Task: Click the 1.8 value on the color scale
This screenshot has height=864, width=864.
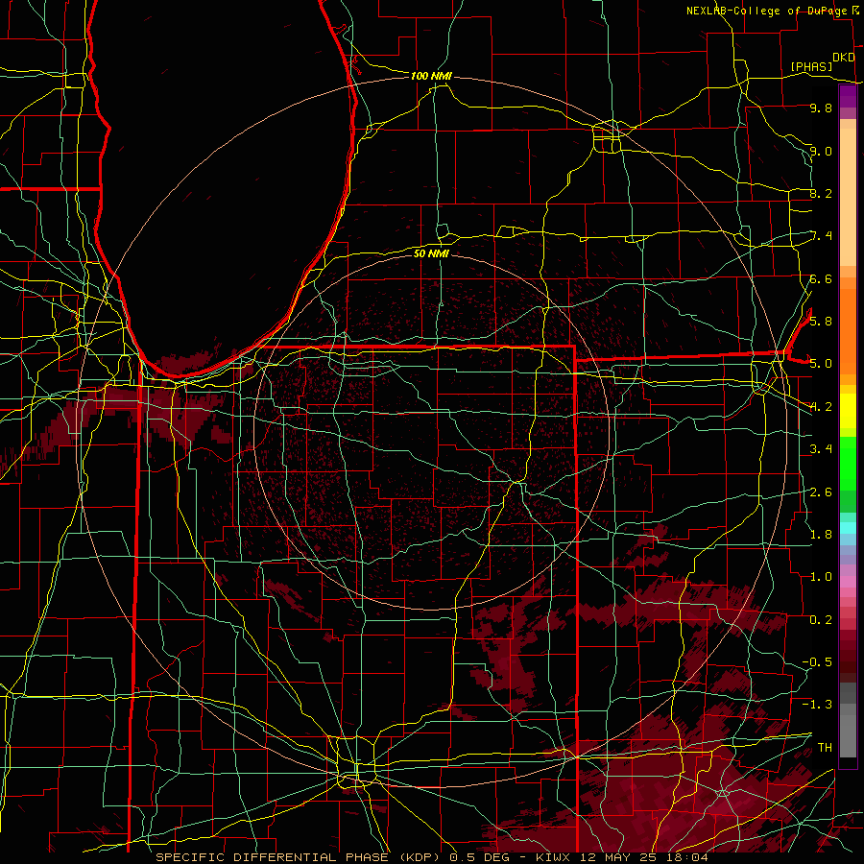Action: [x=821, y=534]
